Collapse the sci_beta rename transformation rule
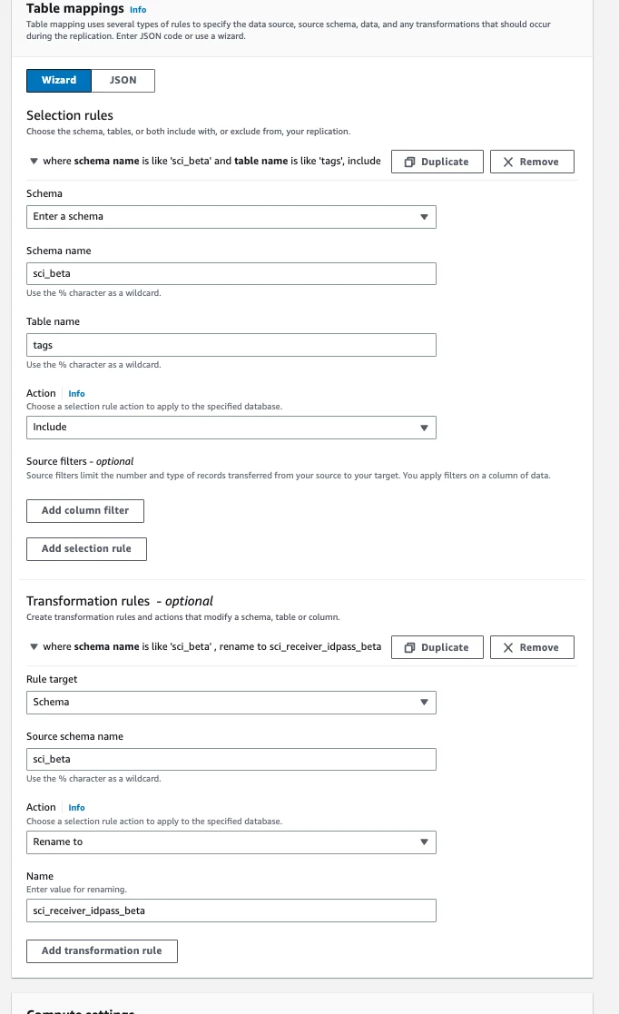Image resolution: width=619 pixels, height=1014 pixels. (34, 646)
